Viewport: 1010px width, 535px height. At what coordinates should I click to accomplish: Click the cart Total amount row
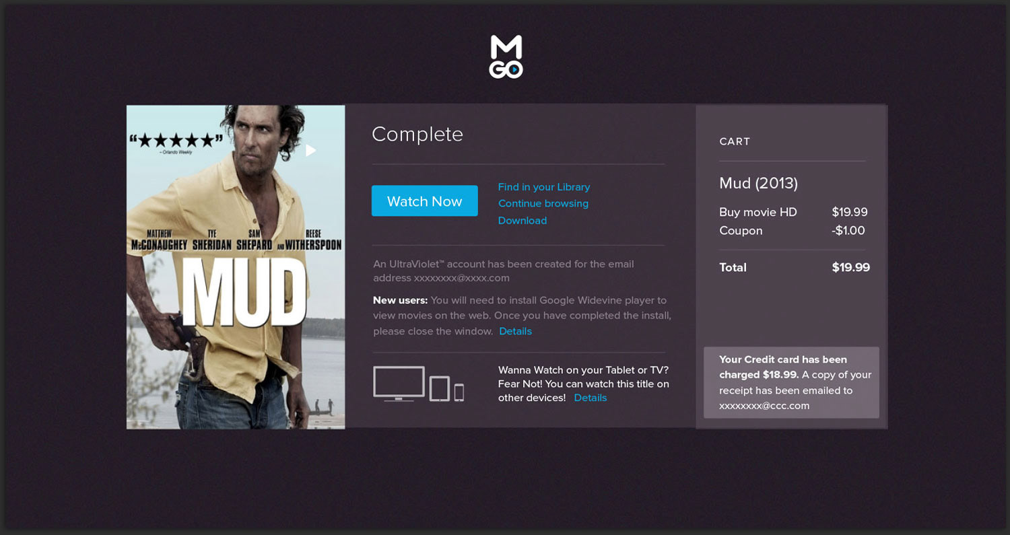(793, 267)
